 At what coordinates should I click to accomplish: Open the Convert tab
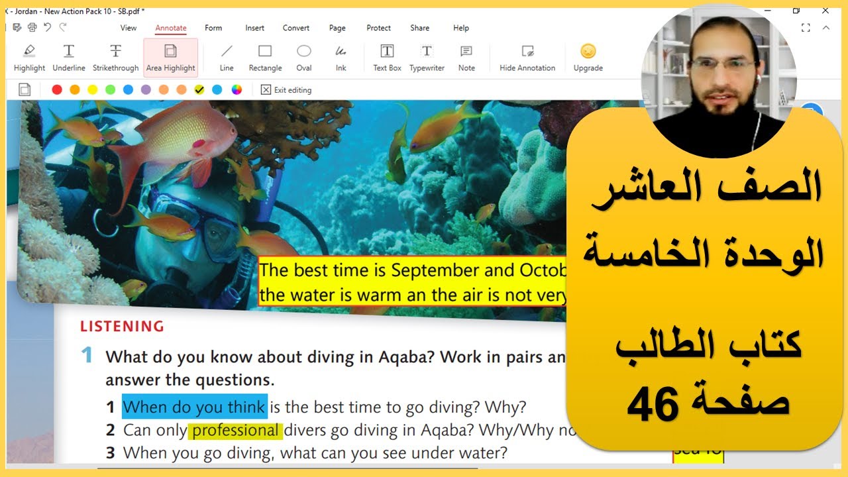point(296,28)
